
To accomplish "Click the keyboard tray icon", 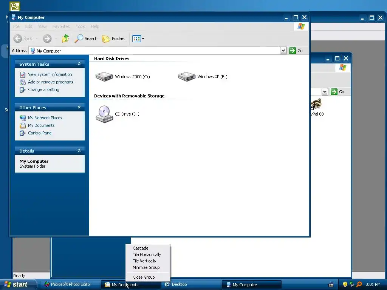I will point(331,285).
